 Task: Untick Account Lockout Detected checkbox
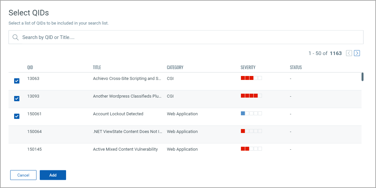click(17, 116)
